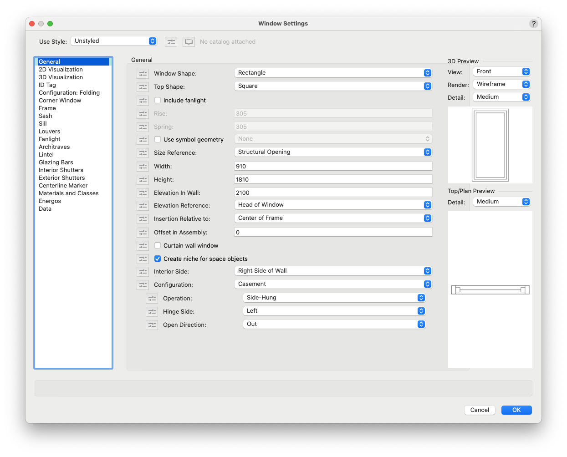Select Glazing Bars in the category list

56,162
